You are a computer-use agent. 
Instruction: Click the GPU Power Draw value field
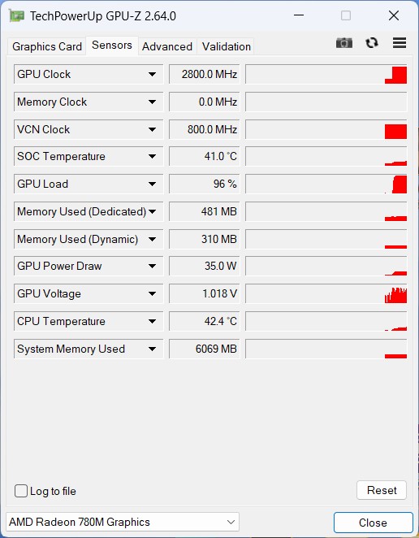tap(205, 266)
